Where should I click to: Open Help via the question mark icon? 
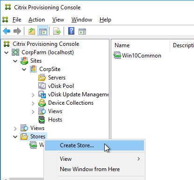click(72, 31)
